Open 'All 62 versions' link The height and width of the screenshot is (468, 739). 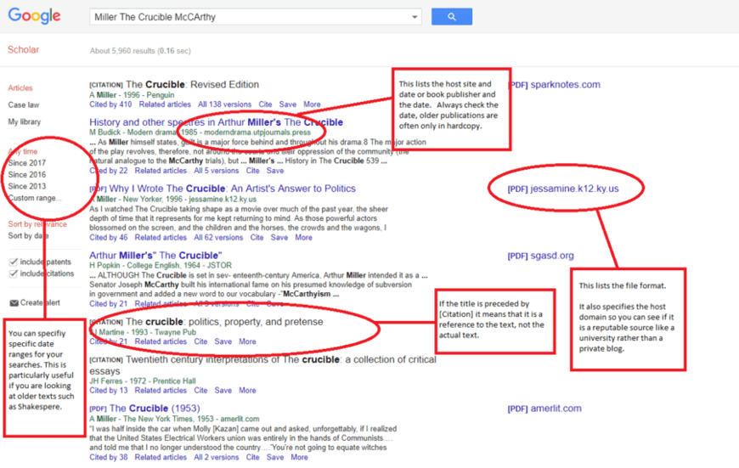click(218, 238)
